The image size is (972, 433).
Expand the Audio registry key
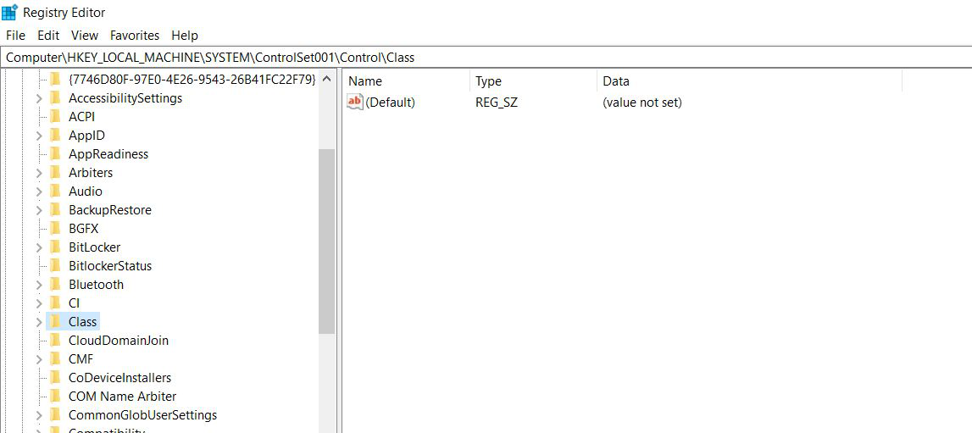39,192
